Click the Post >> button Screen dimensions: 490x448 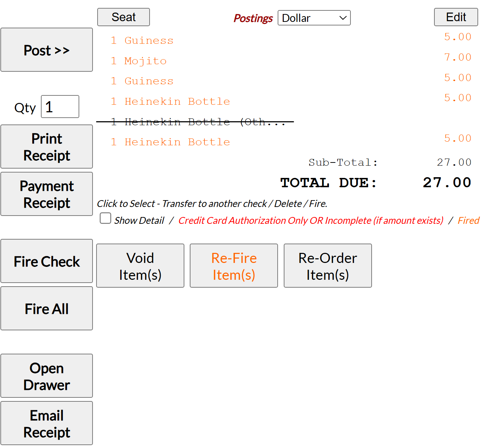pyautogui.click(x=47, y=50)
